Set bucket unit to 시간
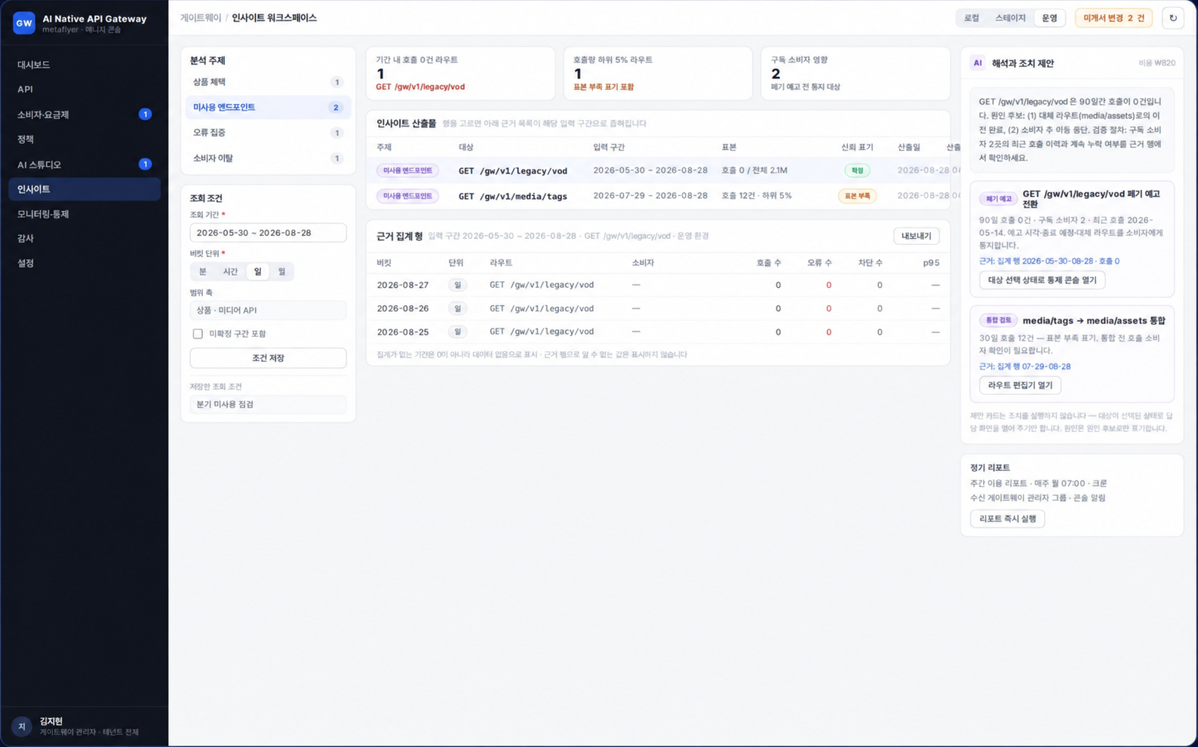 tap(230, 271)
